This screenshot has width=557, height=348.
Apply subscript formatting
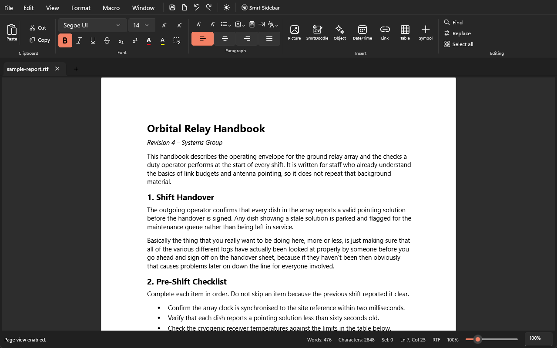[121, 40]
